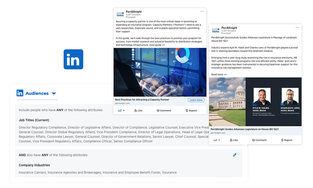This screenshot has height=188, width=313.
Task: Click the small LinkedIn icon beside Audiences
Action: tap(20, 93)
